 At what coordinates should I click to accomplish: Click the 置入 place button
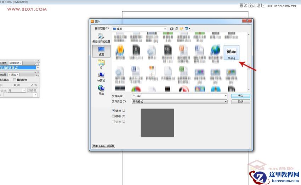(241, 96)
